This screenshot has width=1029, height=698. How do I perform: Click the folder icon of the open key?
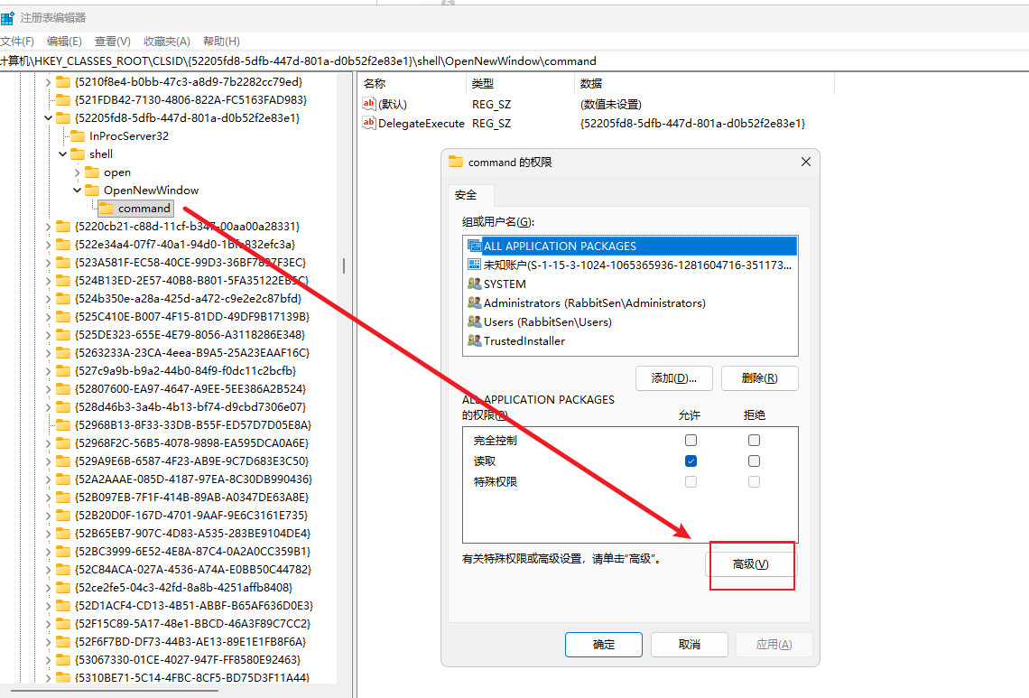pyautogui.click(x=92, y=172)
